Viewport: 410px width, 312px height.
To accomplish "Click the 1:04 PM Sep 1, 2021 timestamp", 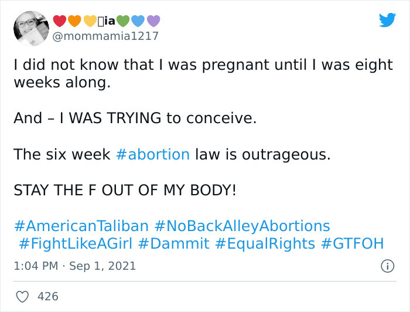I will click(x=74, y=266).
